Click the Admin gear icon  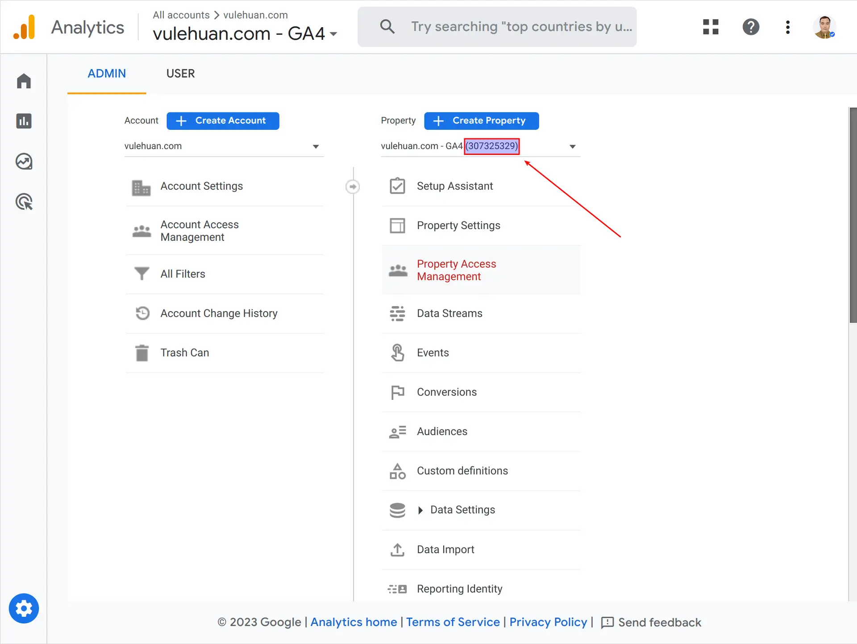click(x=24, y=609)
